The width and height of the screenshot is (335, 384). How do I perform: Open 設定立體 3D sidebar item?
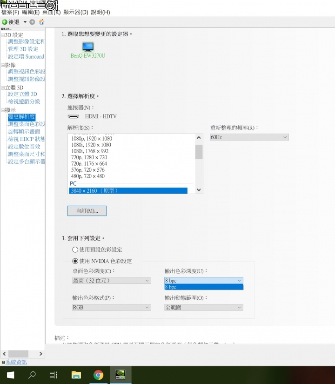click(x=22, y=94)
